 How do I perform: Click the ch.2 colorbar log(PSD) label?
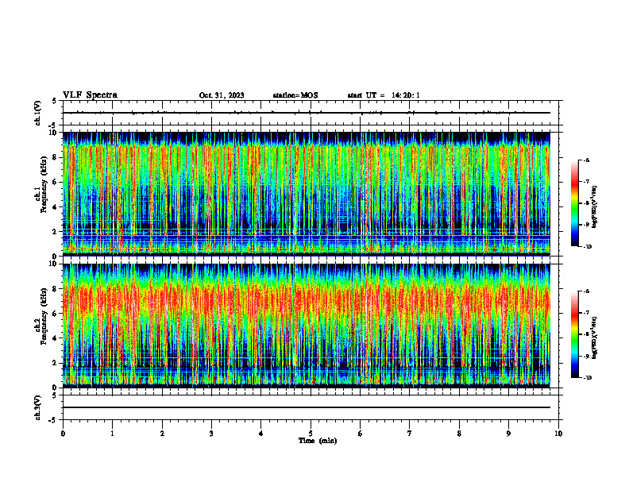click(595, 338)
